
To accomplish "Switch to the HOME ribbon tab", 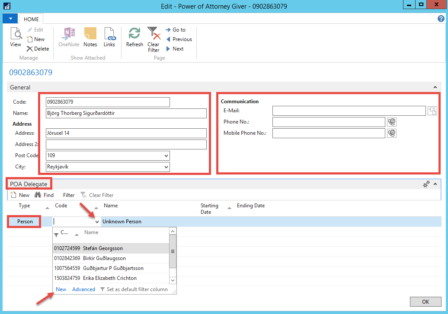I will (x=31, y=19).
